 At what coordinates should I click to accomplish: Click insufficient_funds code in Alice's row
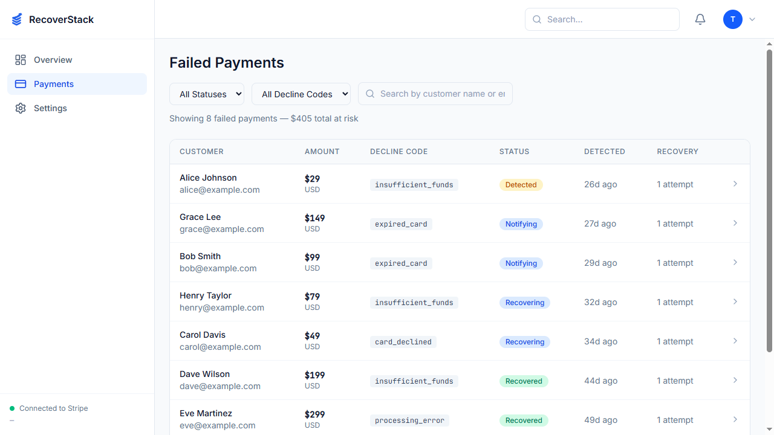(414, 185)
